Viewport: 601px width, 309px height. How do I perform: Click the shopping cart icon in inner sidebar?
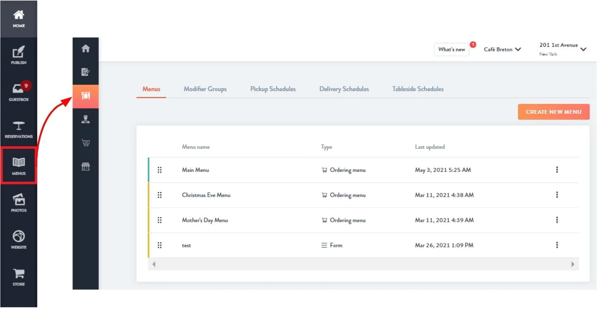coord(86,143)
